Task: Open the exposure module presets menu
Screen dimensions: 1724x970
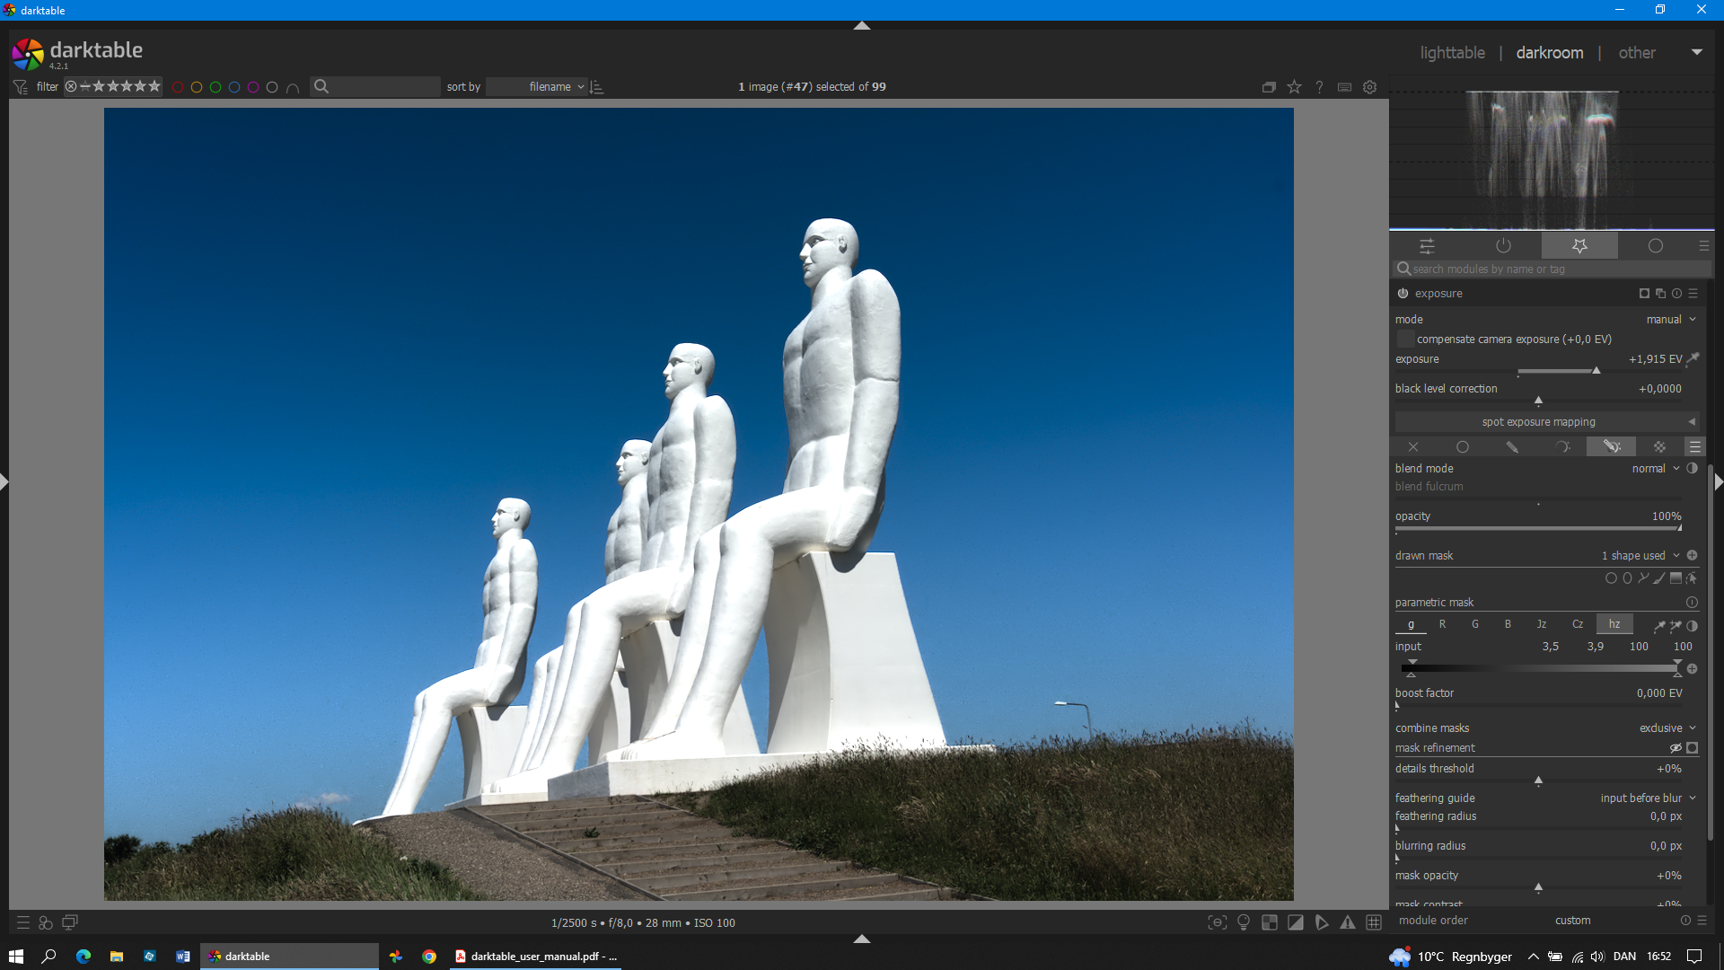Action: [x=1693, y=294]
